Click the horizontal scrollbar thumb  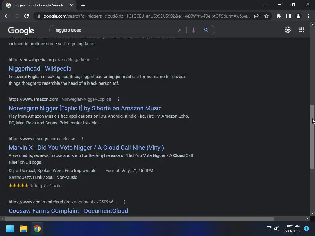pyautogui.click(x=140, y=218)
